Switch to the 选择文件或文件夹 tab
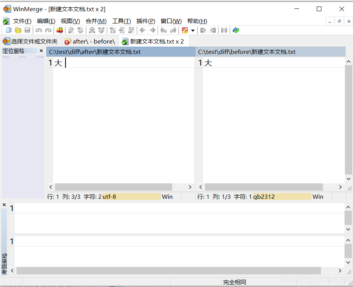The height and width of the screenshot is (287, 353). click(30, 42)
